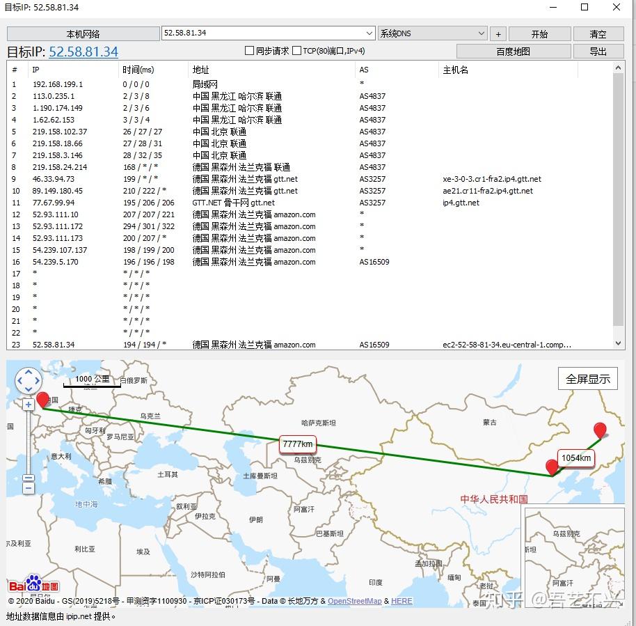Enable the 同步请求 checkbox
This screenshot has width=636, height=626.
coord(249,51)
